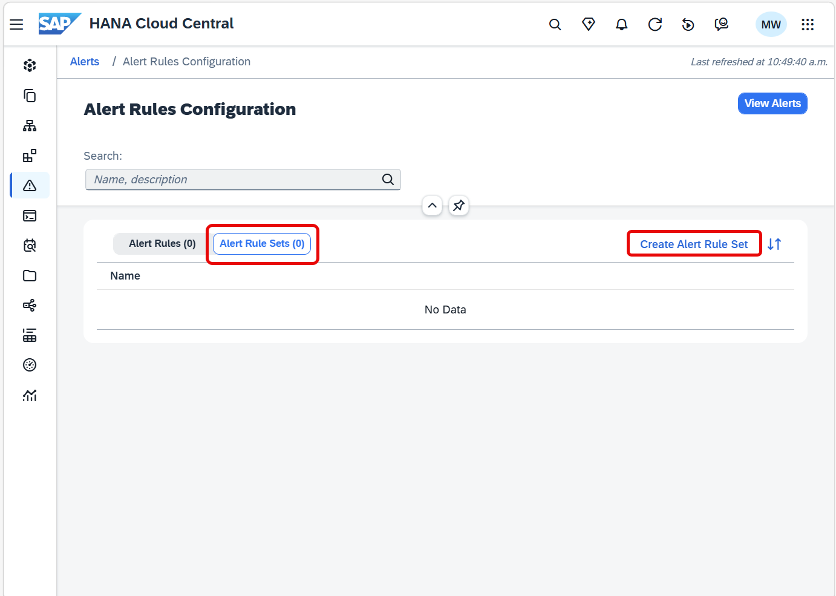Open the copy documents sidebar icon
Image resolution: width=836 pixels, height=596 pixels.
tap(30, 96)
